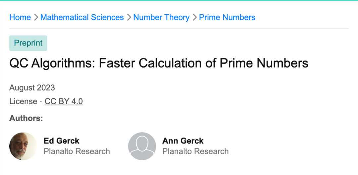358x175 pixels.
Task: Open Ed Gerck's author name link
Action: [x=61, y=141]
